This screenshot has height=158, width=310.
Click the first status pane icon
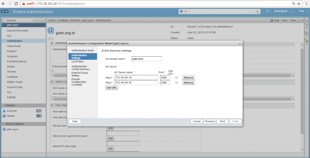[x=307, y=25]
